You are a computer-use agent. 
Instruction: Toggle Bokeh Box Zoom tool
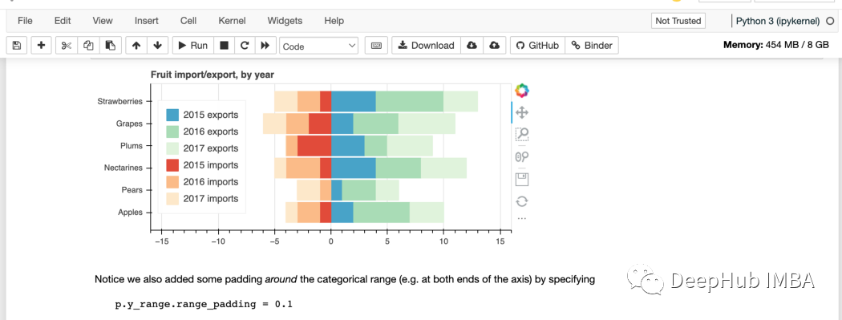[522, 134]
